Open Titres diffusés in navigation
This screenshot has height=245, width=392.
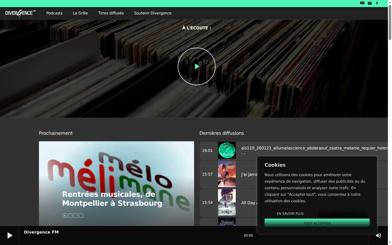click(x=111, y=13)
